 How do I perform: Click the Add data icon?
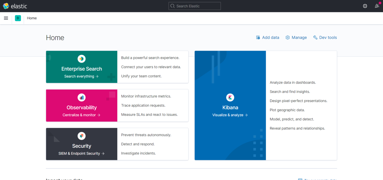click(x=258, y=38)
